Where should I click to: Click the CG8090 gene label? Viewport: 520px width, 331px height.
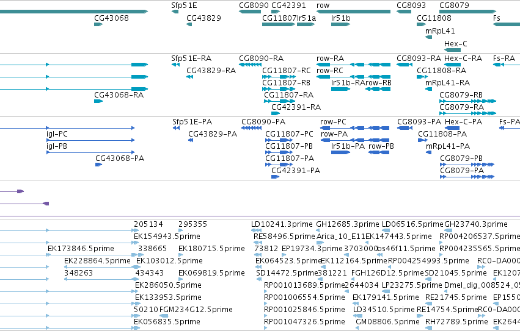pos(254,5)
